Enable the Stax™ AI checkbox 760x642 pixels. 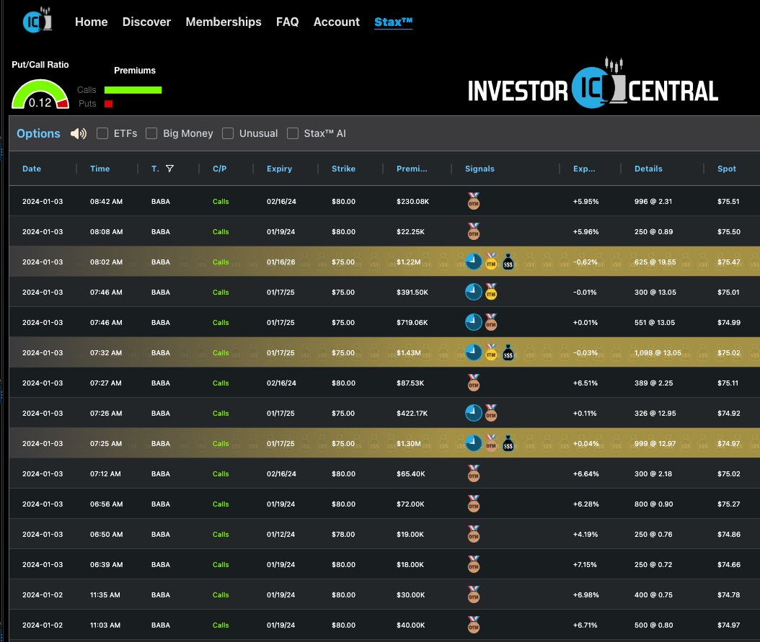[293, 133]
